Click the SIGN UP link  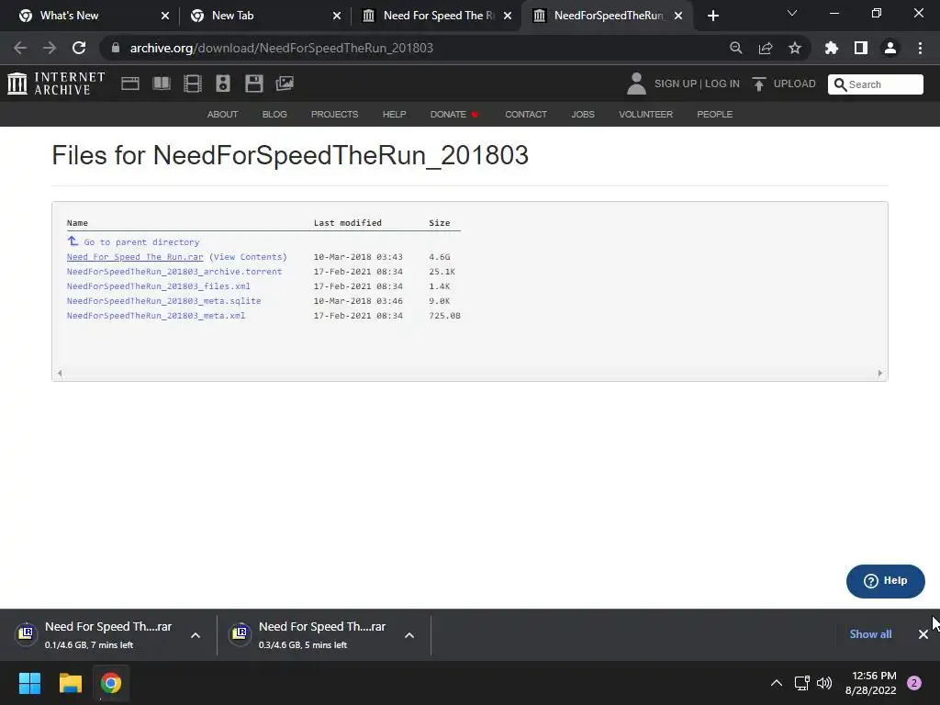point(675,84)
